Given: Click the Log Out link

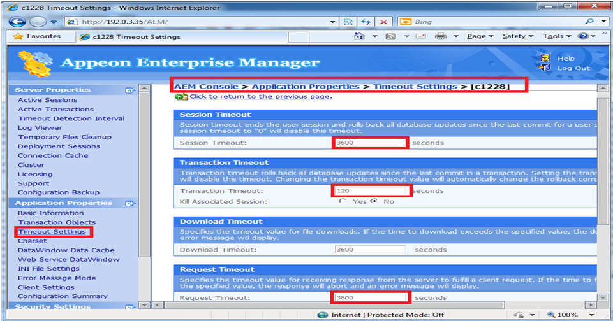Looking at the screenshot, I should [x=573, y=68].
